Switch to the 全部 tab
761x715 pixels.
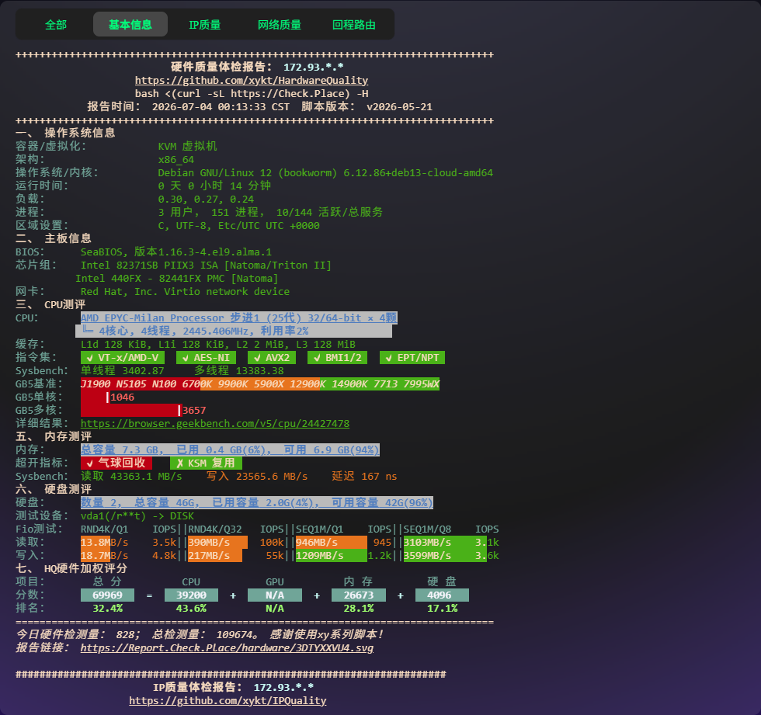click(x=56, y=25)
